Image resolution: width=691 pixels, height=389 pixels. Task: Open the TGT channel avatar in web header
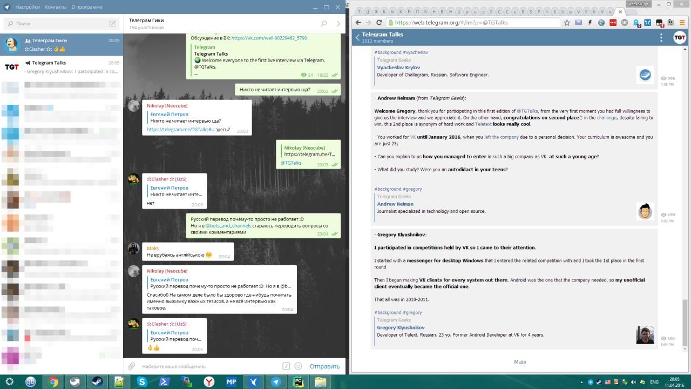point(679,37)
